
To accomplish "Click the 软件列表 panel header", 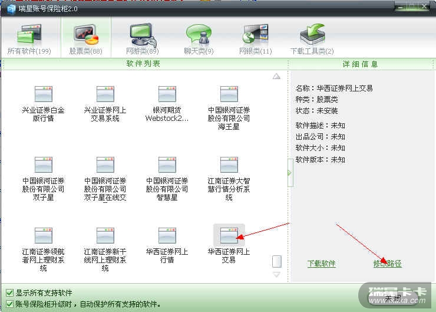I will [x=143, y=64].
